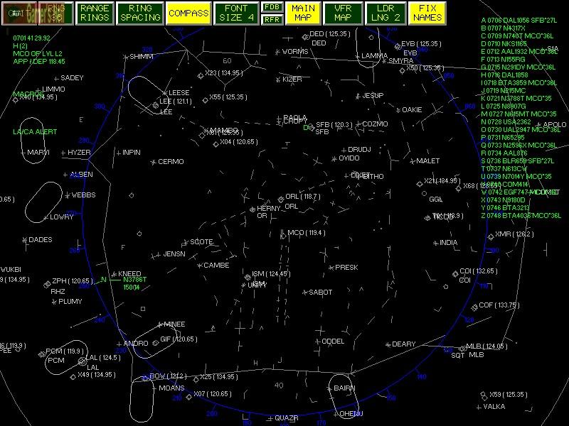Toggle the MAIN MAP button
This screenshot has height=426, width=569.
[304, 13]
